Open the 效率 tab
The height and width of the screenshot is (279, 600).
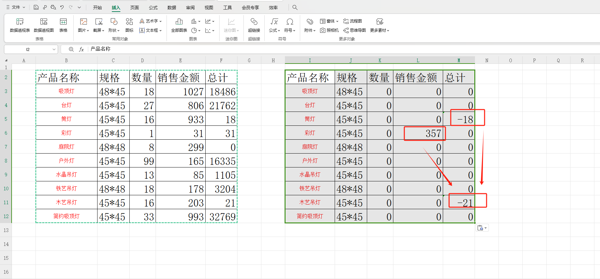(x=273, y=7)
